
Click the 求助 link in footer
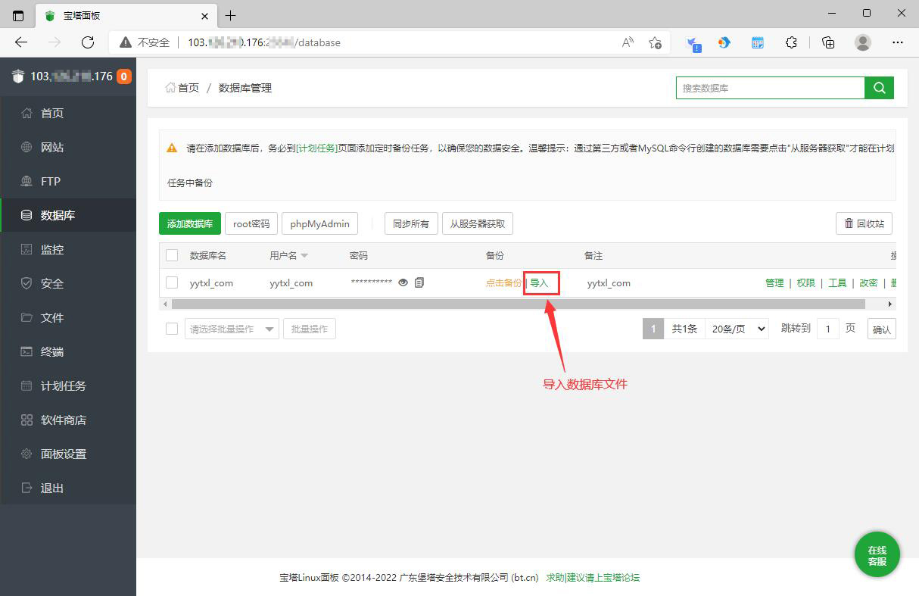coord(555,577)
